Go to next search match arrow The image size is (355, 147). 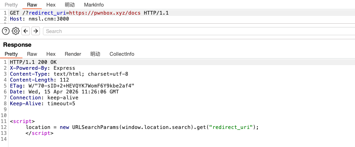(x=35, y=31)
